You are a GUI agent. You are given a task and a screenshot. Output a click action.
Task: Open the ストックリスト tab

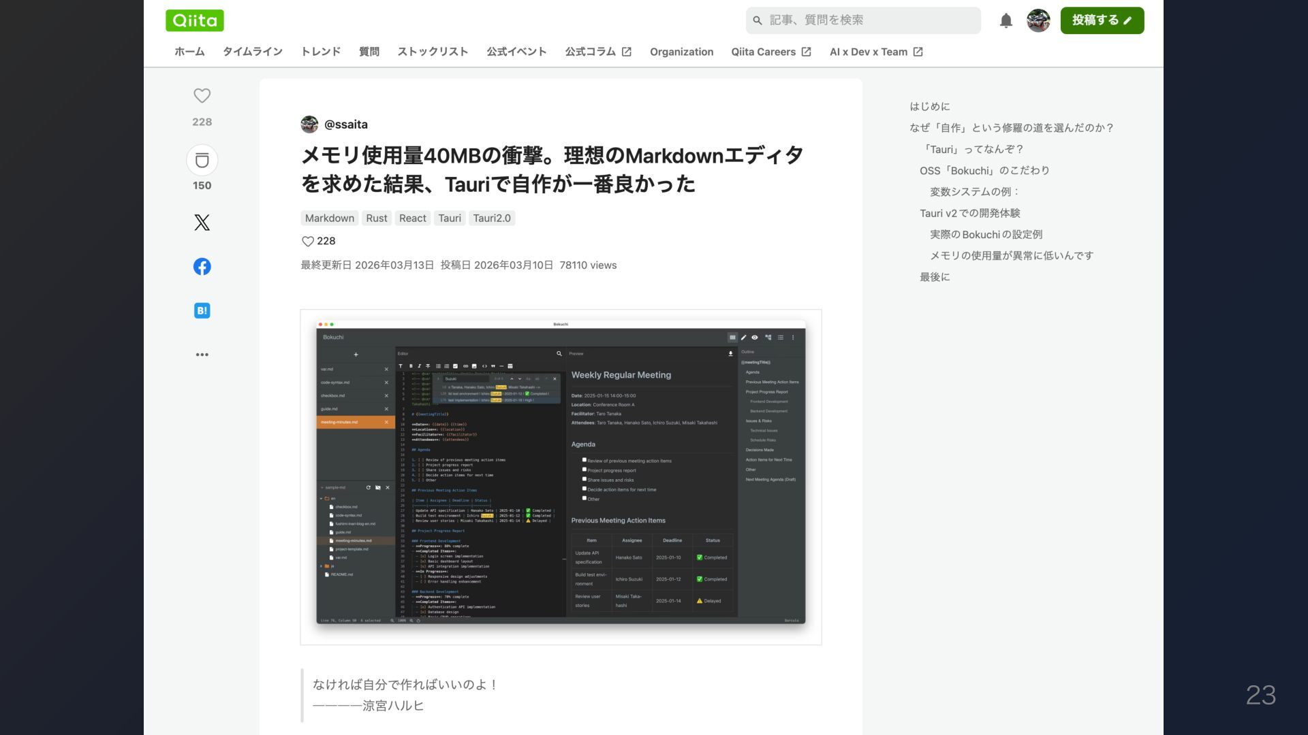click(433, 52)
